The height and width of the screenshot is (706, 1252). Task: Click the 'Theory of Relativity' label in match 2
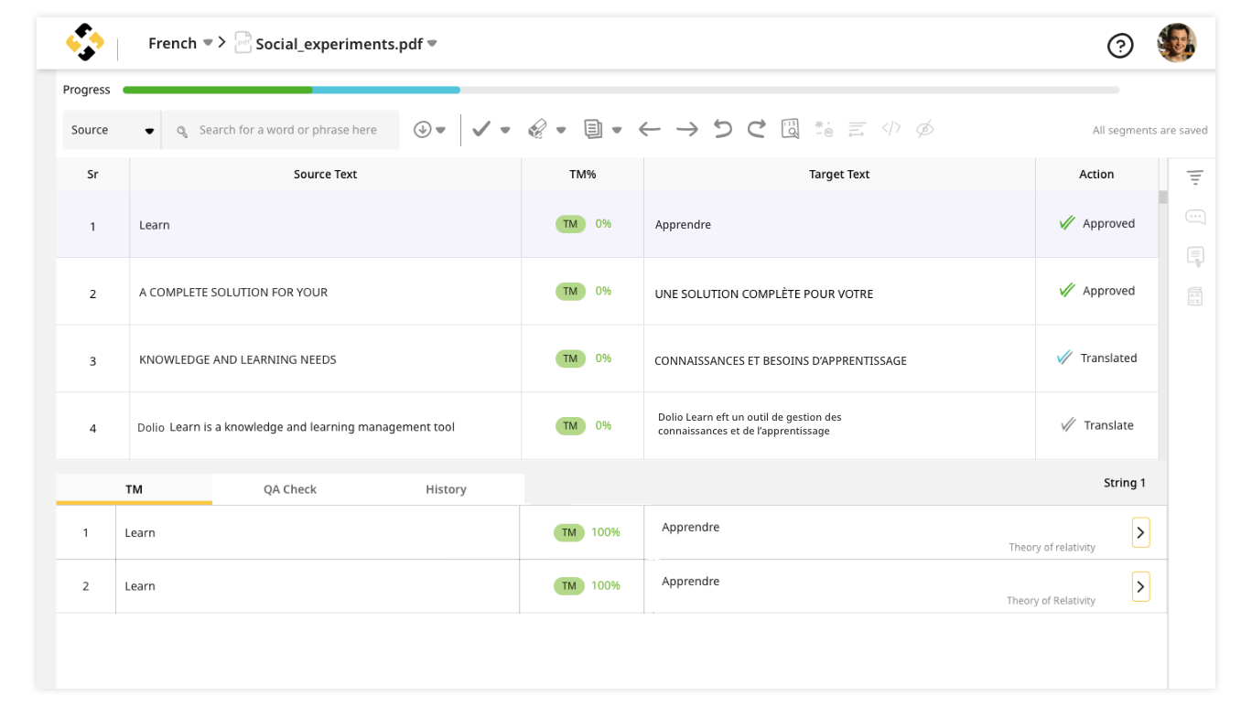(x=1051, y=601)
